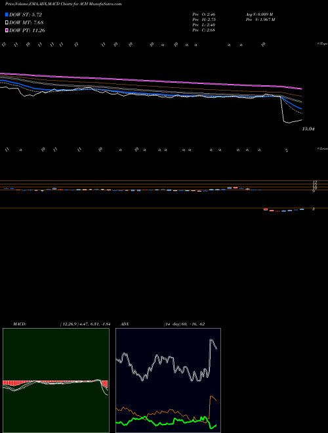Screen dimensions: 328x433
Task: Click the 'MACD:' panel heading
Action: click(20, 324)
